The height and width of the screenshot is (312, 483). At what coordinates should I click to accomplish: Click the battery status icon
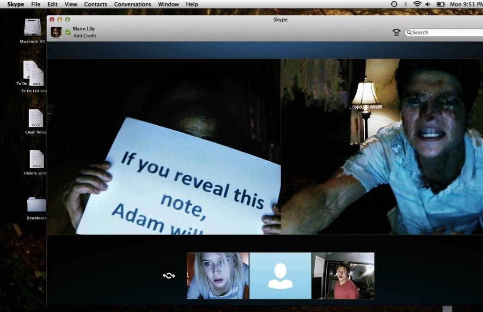440,4
